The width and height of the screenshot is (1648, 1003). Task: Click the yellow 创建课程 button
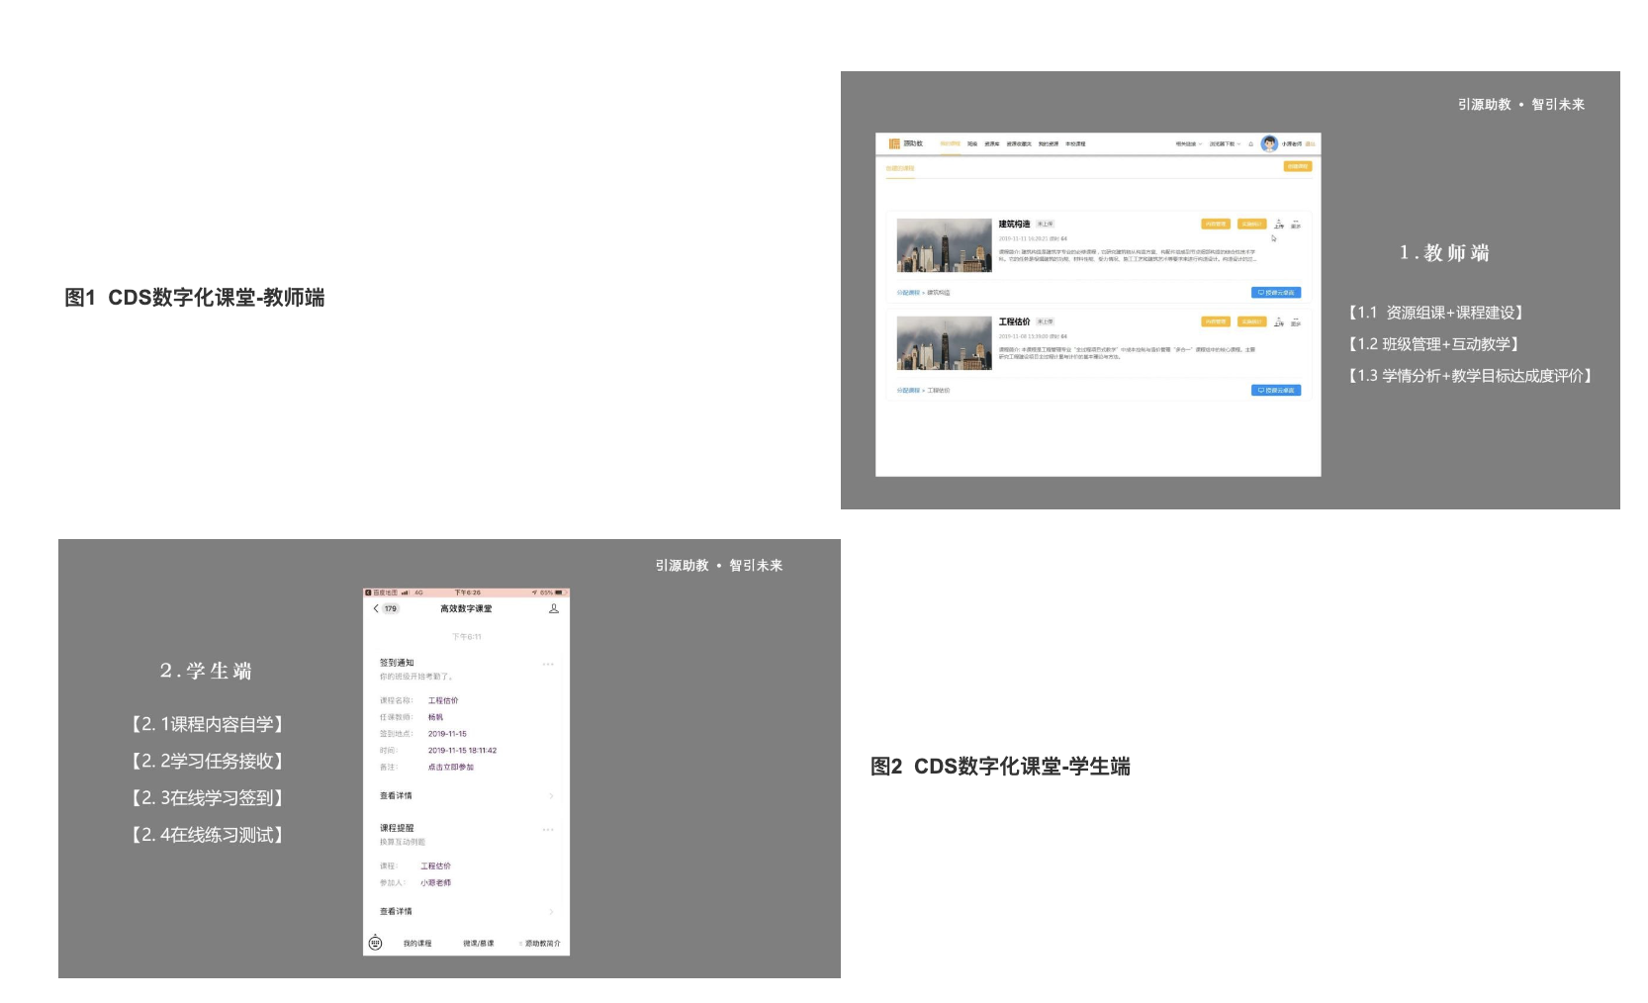(1298, 166)
